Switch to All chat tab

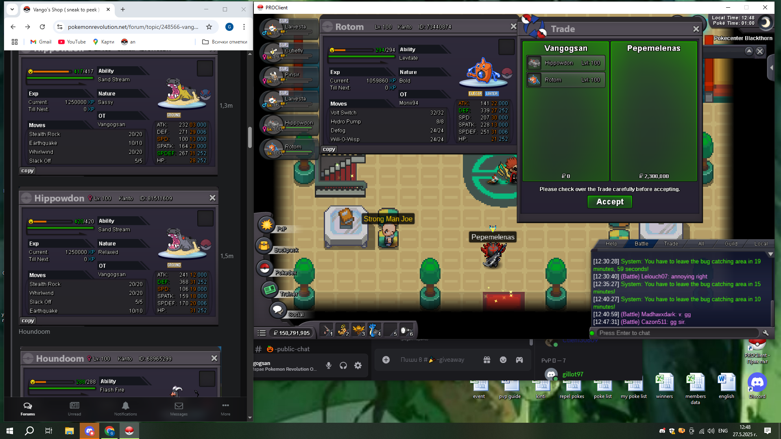click(x=701, y=244)
